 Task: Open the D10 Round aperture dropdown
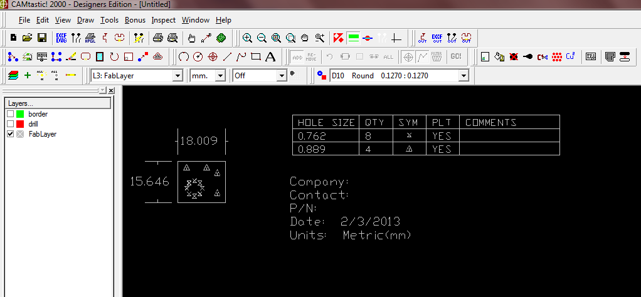(x=463, y=76)
